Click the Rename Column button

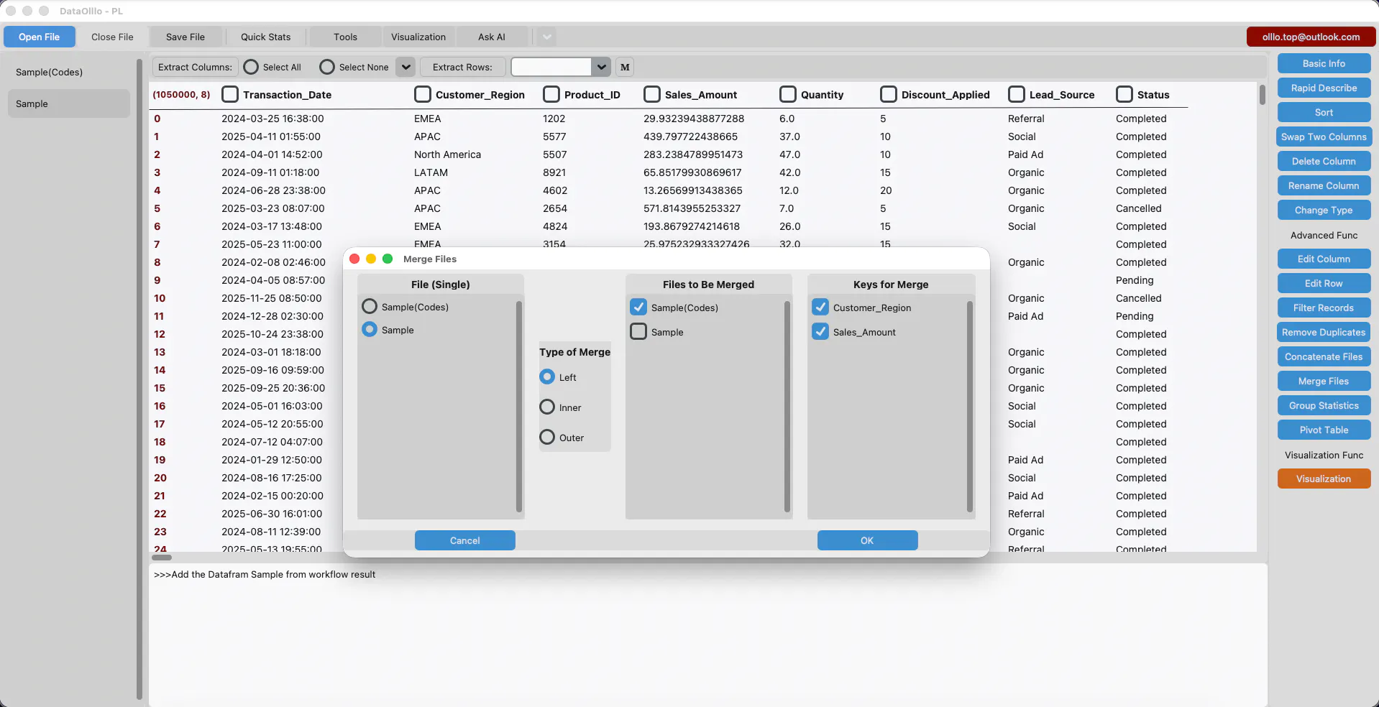(x=1324, y=185)
